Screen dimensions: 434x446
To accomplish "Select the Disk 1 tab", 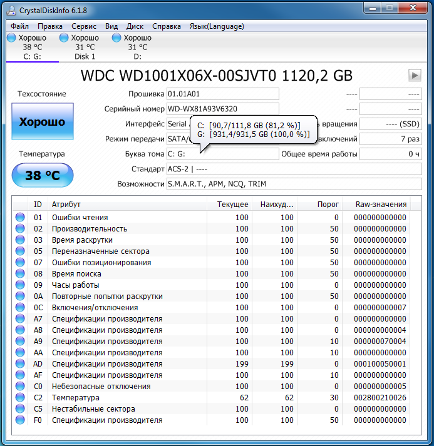I will (x=85, y=47).
